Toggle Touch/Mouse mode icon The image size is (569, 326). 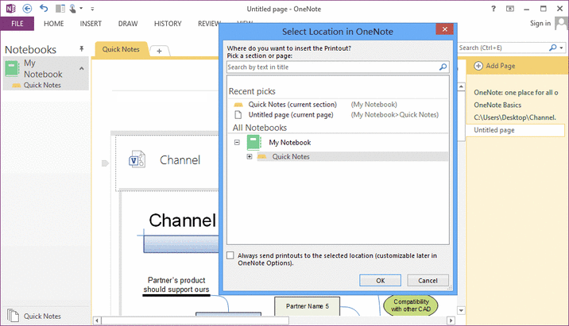[x=72, y=9]
